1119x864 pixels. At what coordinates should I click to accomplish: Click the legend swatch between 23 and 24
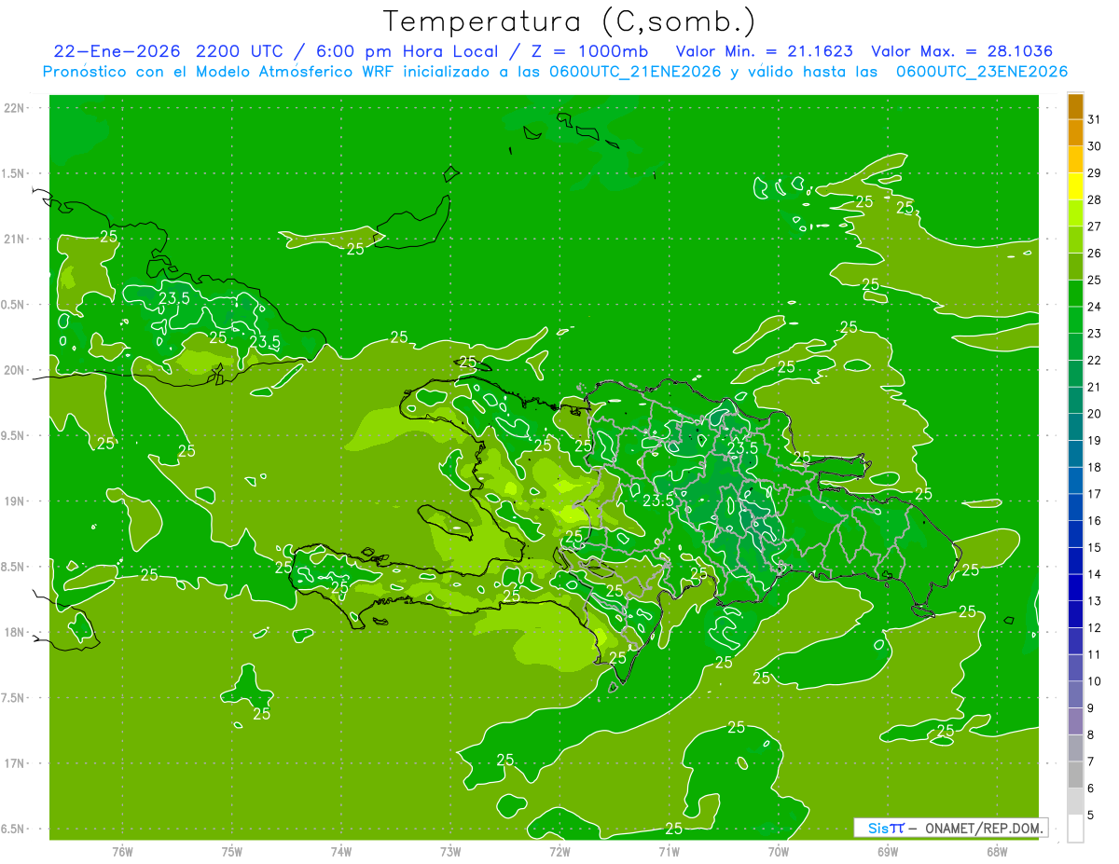pyautogui.click(x=1075, y=320)
